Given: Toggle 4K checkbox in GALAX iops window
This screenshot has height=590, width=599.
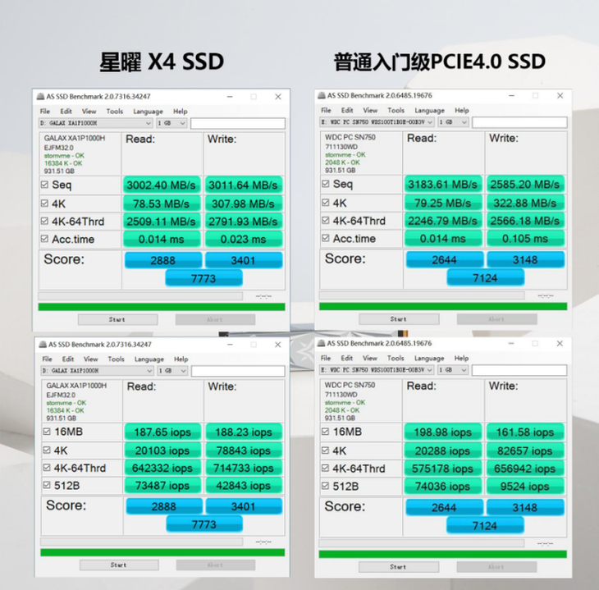Looking at the screenshot, I should coord(47,450).
